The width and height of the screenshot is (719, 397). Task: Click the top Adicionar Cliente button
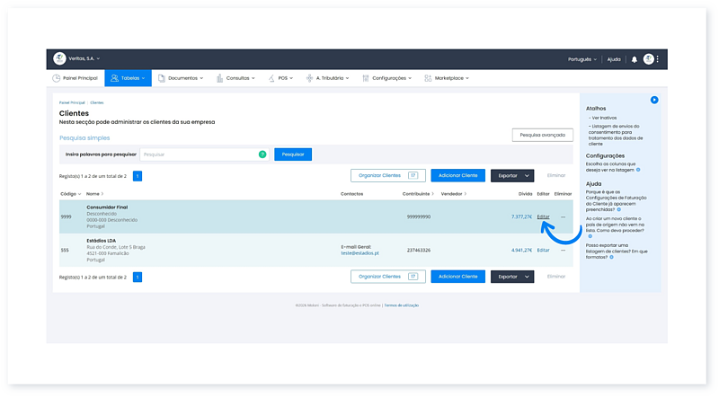457,176
